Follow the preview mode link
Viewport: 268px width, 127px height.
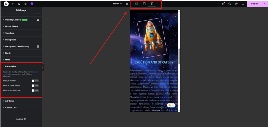(x=21, y=73)
